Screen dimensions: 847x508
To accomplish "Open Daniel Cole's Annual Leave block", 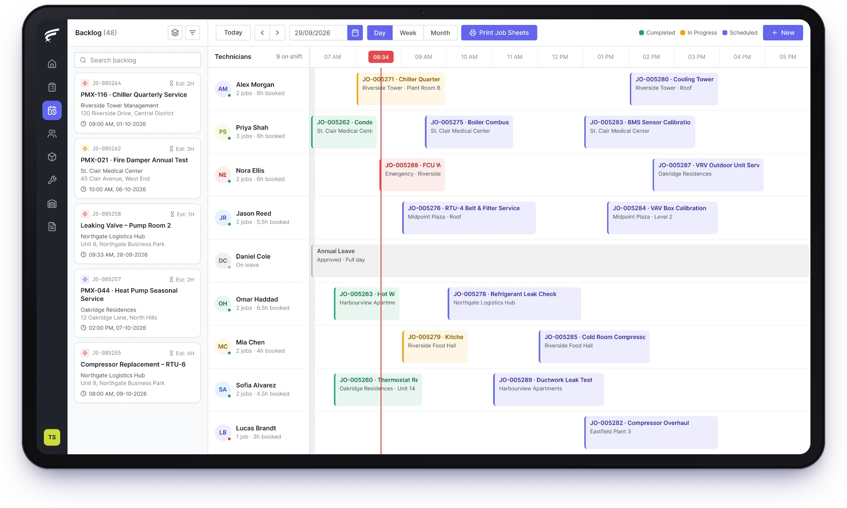I will [560, 261].
